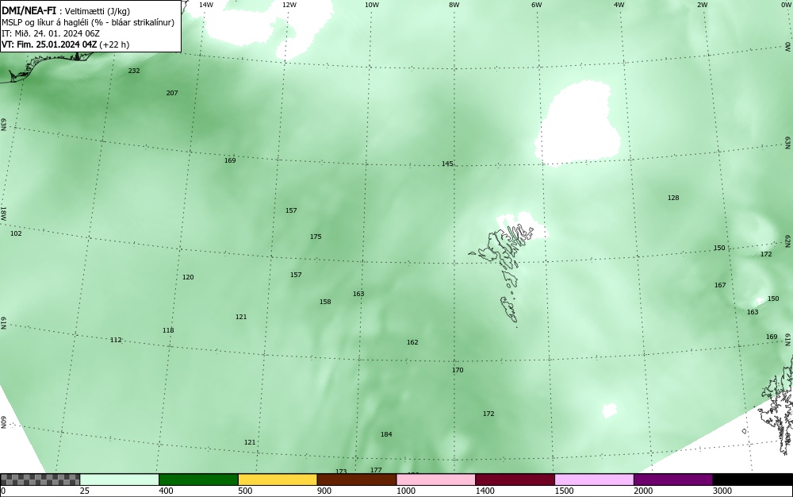Click the map value 118

coord(168,330)
